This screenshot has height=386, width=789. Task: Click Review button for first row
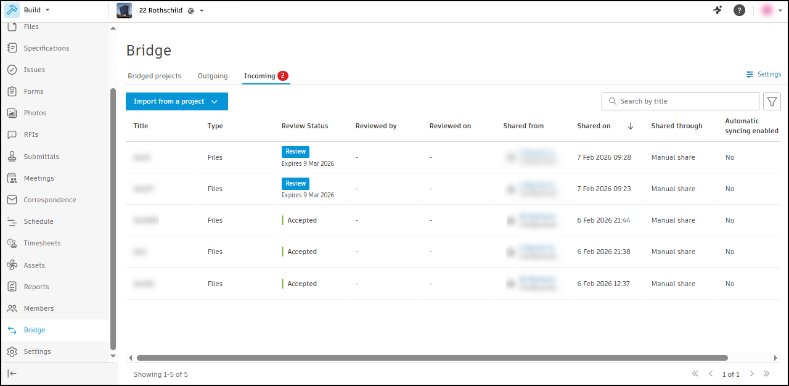296,152
